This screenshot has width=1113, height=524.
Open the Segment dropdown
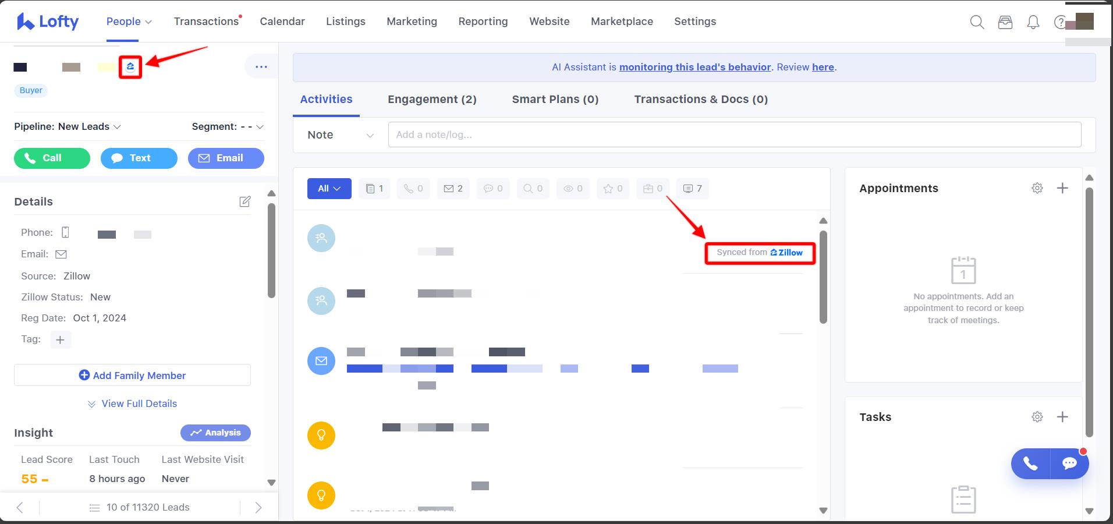coord(227,126)
